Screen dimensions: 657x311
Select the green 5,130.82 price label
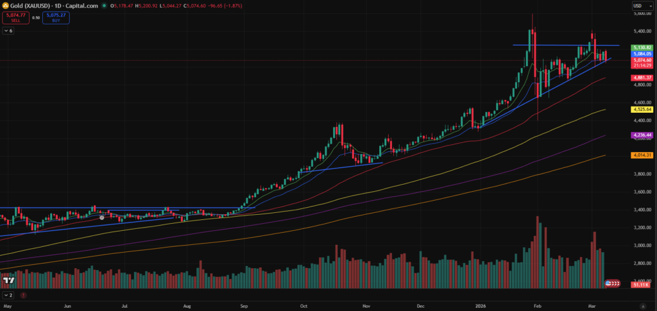pos(642,47)
